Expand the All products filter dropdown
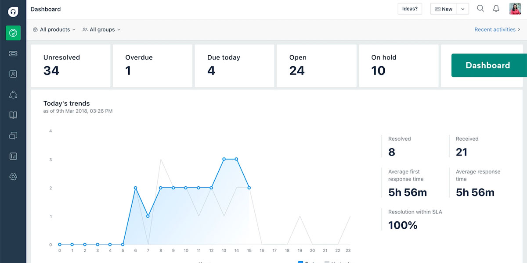Screen dimensions: 527x263 coord(54,30)
